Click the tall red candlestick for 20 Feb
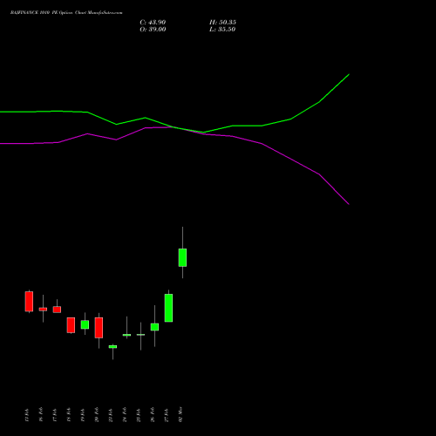 (x=99, y=328)
